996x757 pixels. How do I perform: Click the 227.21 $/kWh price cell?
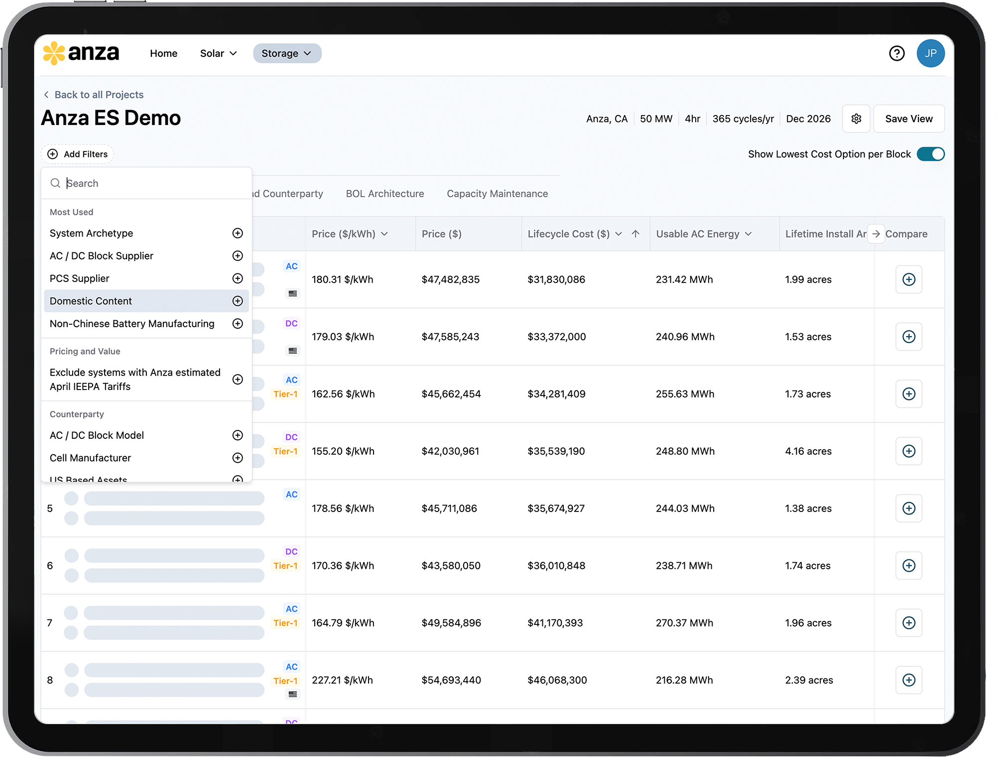[342, 680]
